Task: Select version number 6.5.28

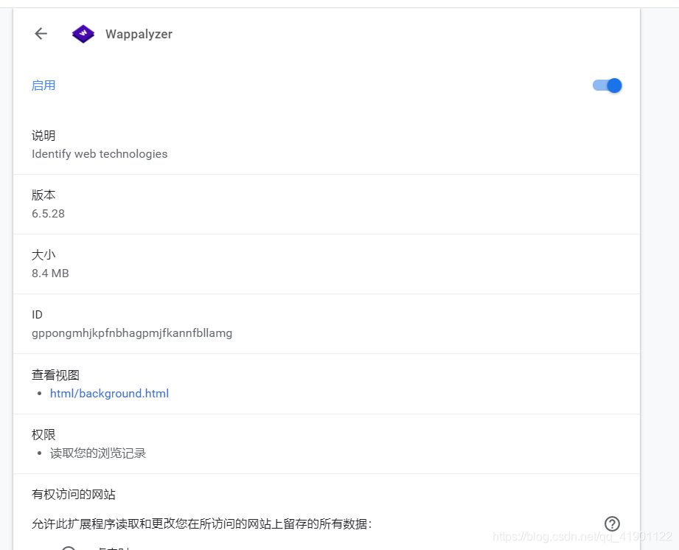Action: 48,214
